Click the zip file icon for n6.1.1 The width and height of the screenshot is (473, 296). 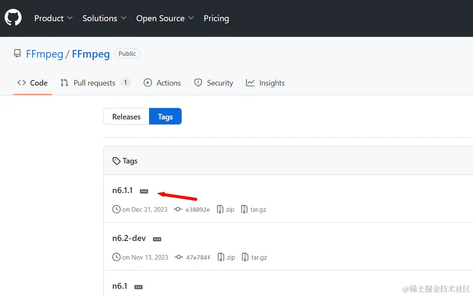220,209
